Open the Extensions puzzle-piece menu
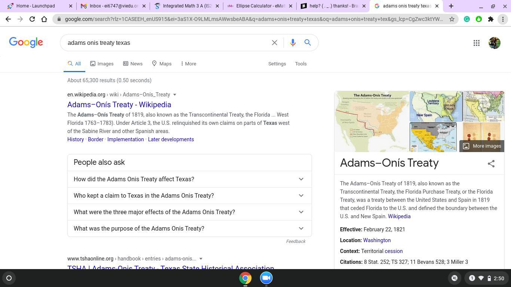The width and height of the screenshot is (511, 287). click(491, 19)
